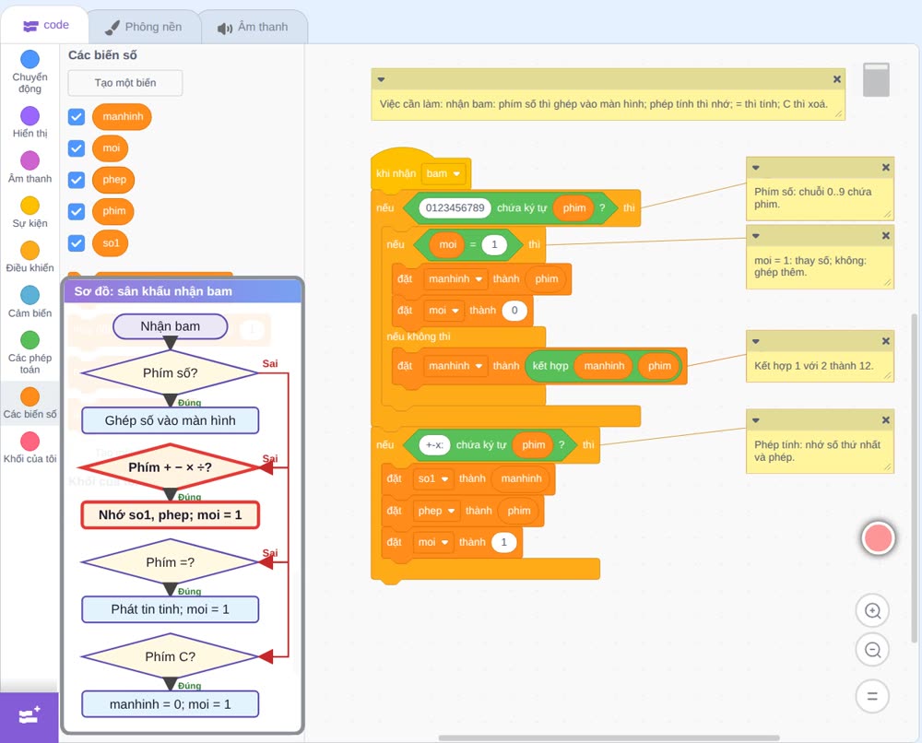Select the Điều khiển block category
922x743 pixels.
coord(30,257)
